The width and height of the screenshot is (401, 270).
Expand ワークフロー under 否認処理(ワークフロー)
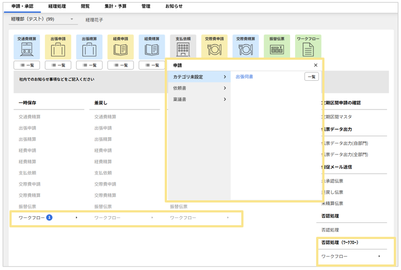click(x=351, y=257)
